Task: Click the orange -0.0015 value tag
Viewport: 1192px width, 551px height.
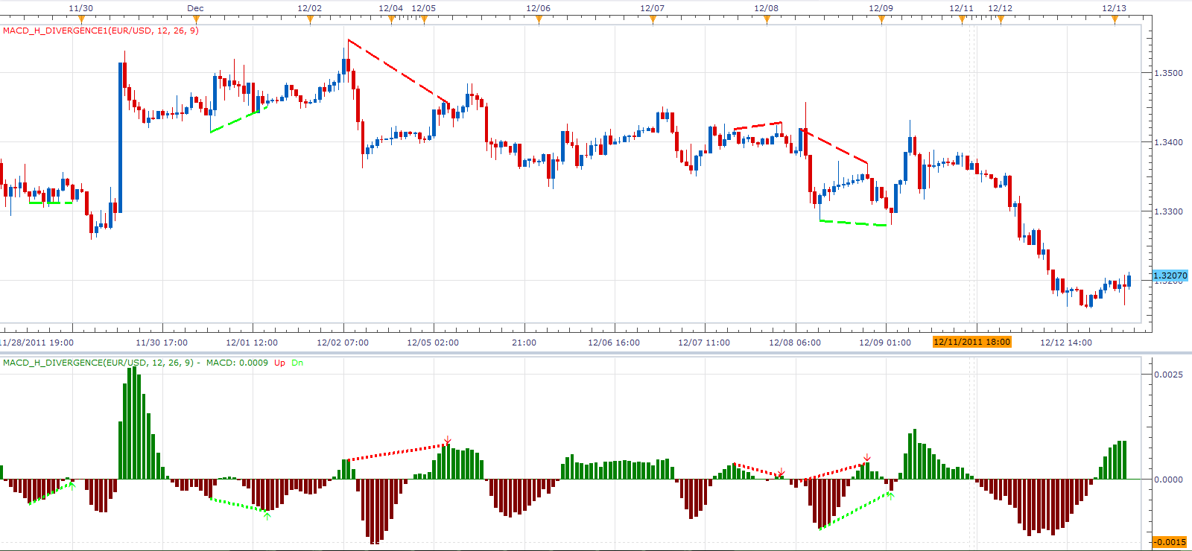Action: (x=1170, y=541)
